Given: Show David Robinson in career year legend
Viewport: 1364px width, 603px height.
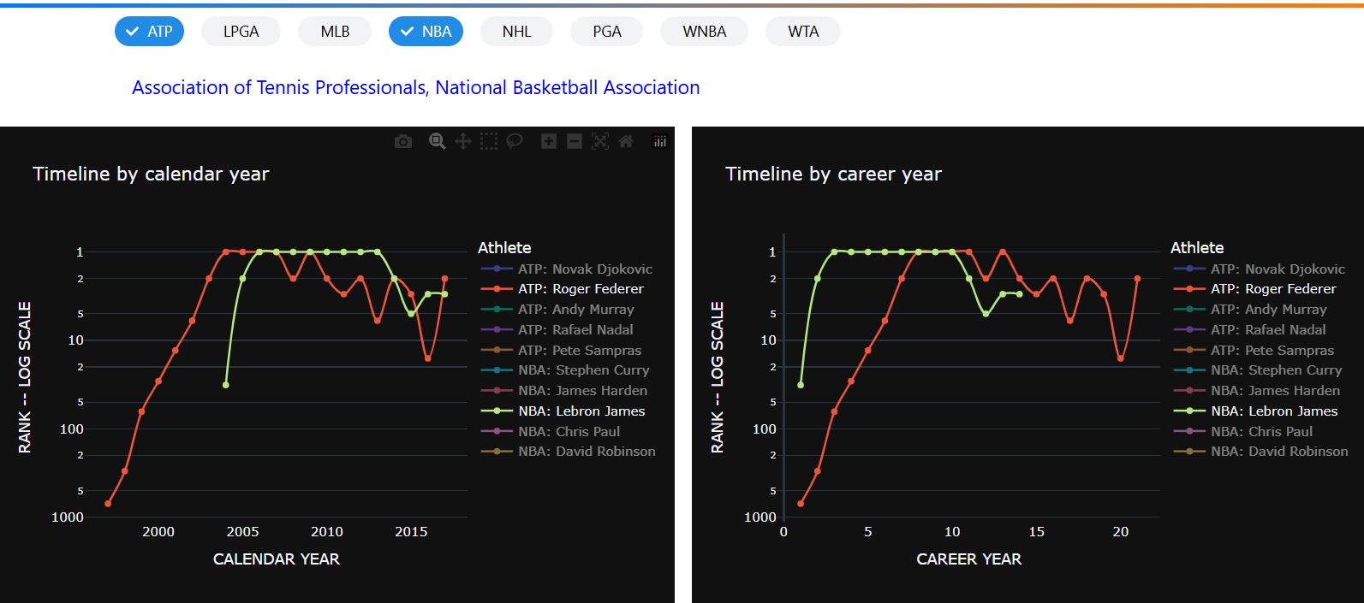Looking at the screenshot, I should tap(1260, 452).
